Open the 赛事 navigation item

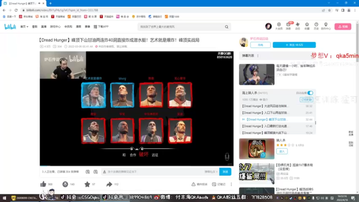coord(88,26)
